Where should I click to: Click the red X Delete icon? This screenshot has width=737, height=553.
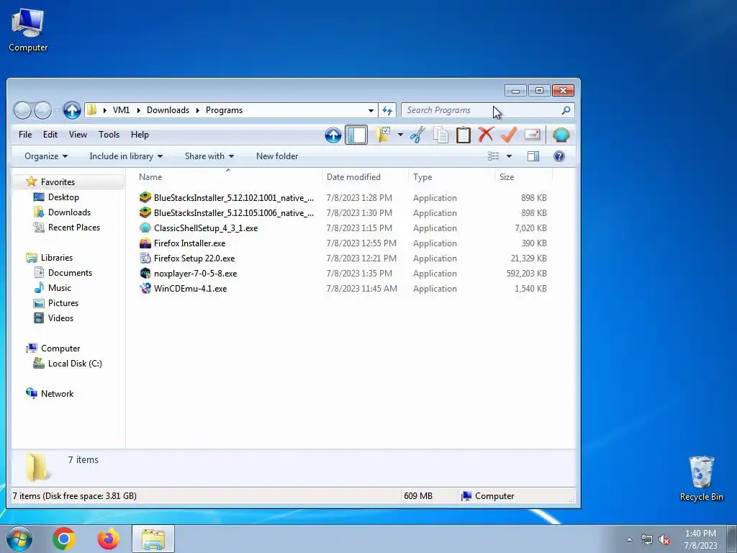click(x=486, y=135)
